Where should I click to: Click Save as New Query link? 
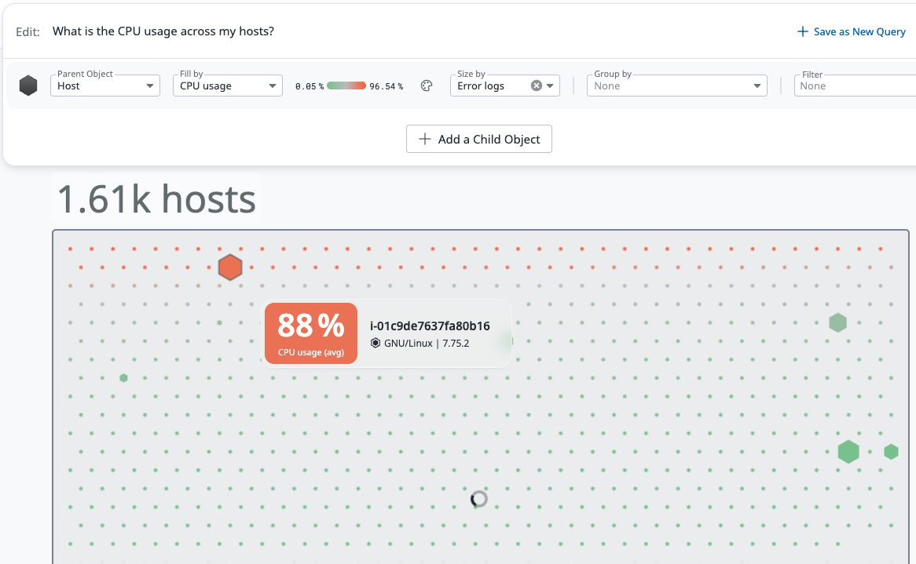pos(859,31)
